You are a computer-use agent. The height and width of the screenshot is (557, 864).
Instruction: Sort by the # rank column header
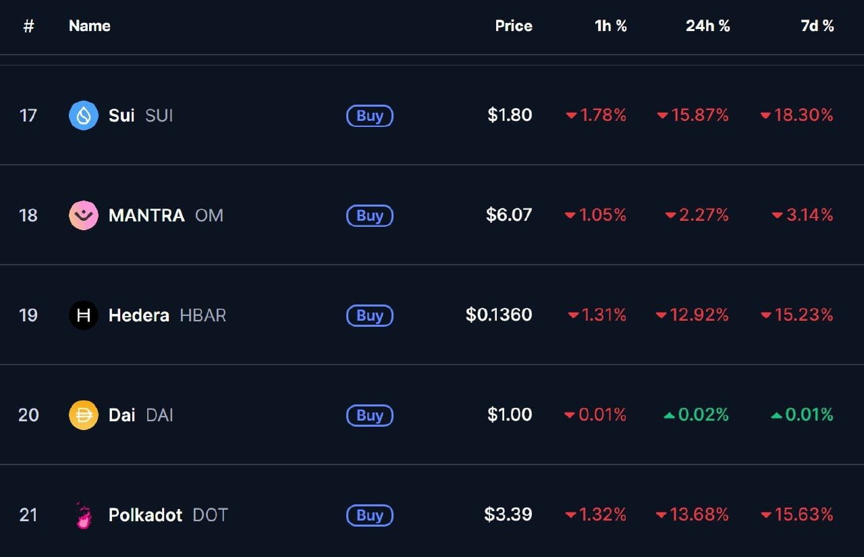[x=28, y=26]
